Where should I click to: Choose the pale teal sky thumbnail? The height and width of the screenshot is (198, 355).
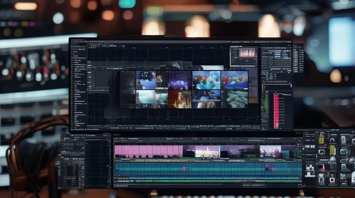tap(146, 99)
